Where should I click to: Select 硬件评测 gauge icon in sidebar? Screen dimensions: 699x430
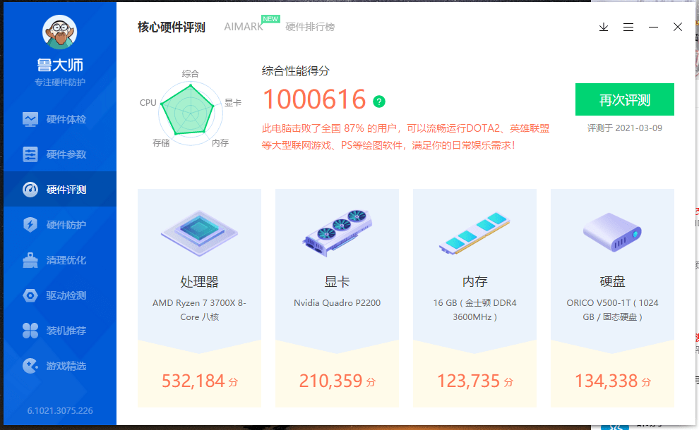pyautogui.click(x=30, y=190)
